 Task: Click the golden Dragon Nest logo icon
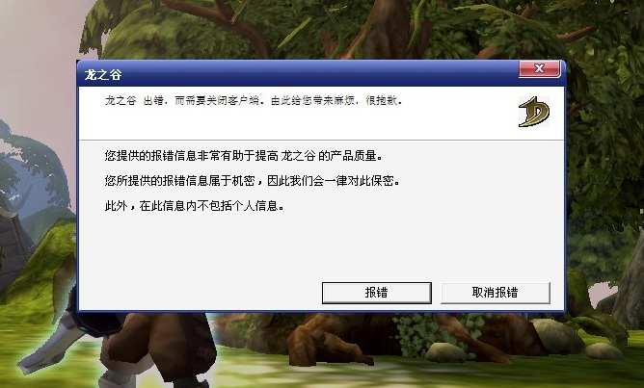click(533, 112)
